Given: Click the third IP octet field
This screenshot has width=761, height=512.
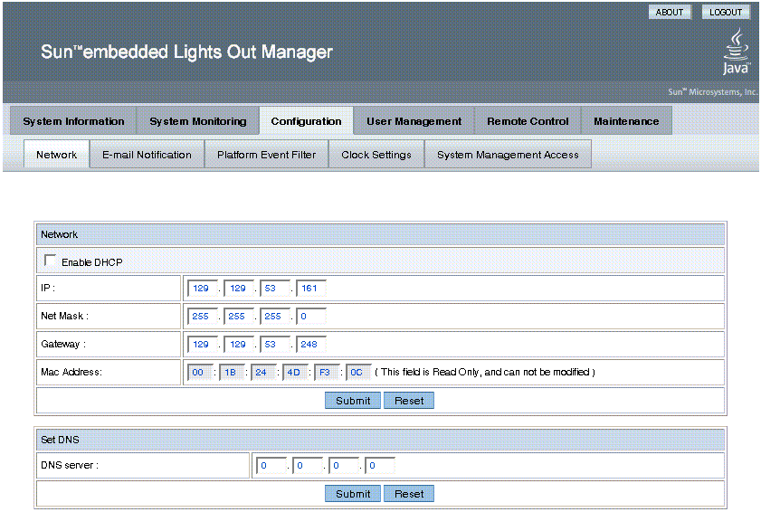Looking at the screenshot, I should tap(275, 289).
